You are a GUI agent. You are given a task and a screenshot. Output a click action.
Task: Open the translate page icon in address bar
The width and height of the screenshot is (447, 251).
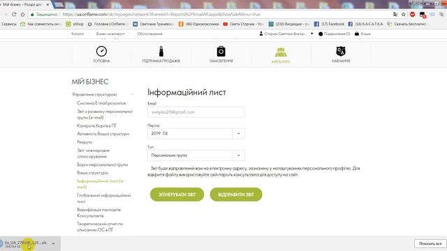[395, 14]
